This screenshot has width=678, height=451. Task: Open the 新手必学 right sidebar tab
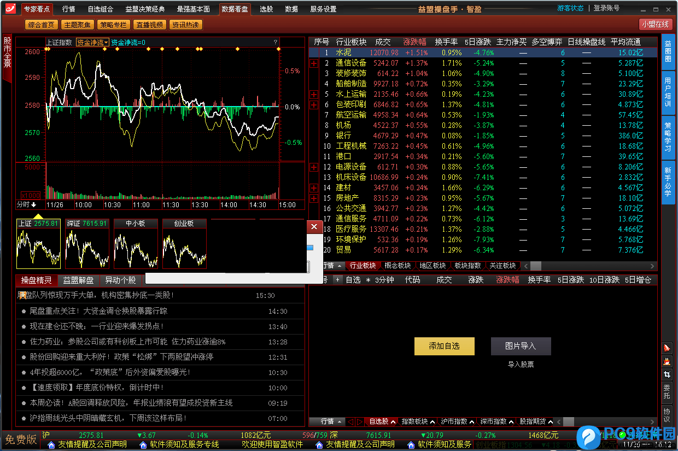pos(668,182)
